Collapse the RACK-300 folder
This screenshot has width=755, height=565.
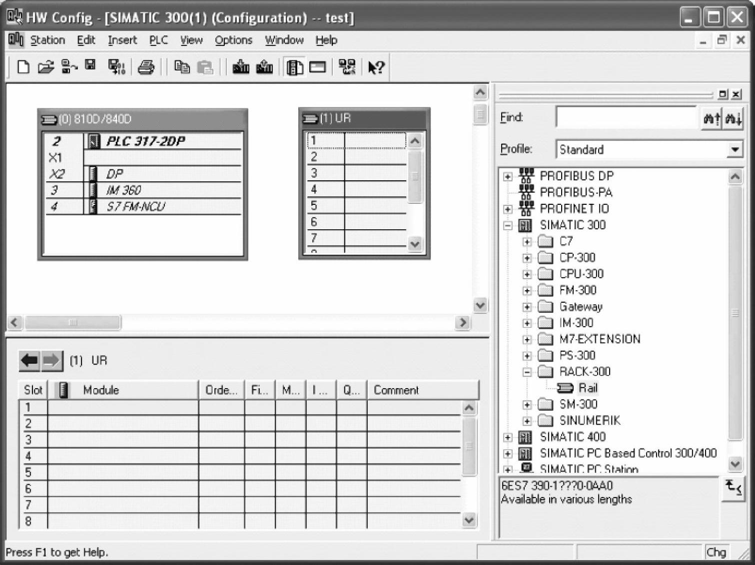(x=527, y=372)
